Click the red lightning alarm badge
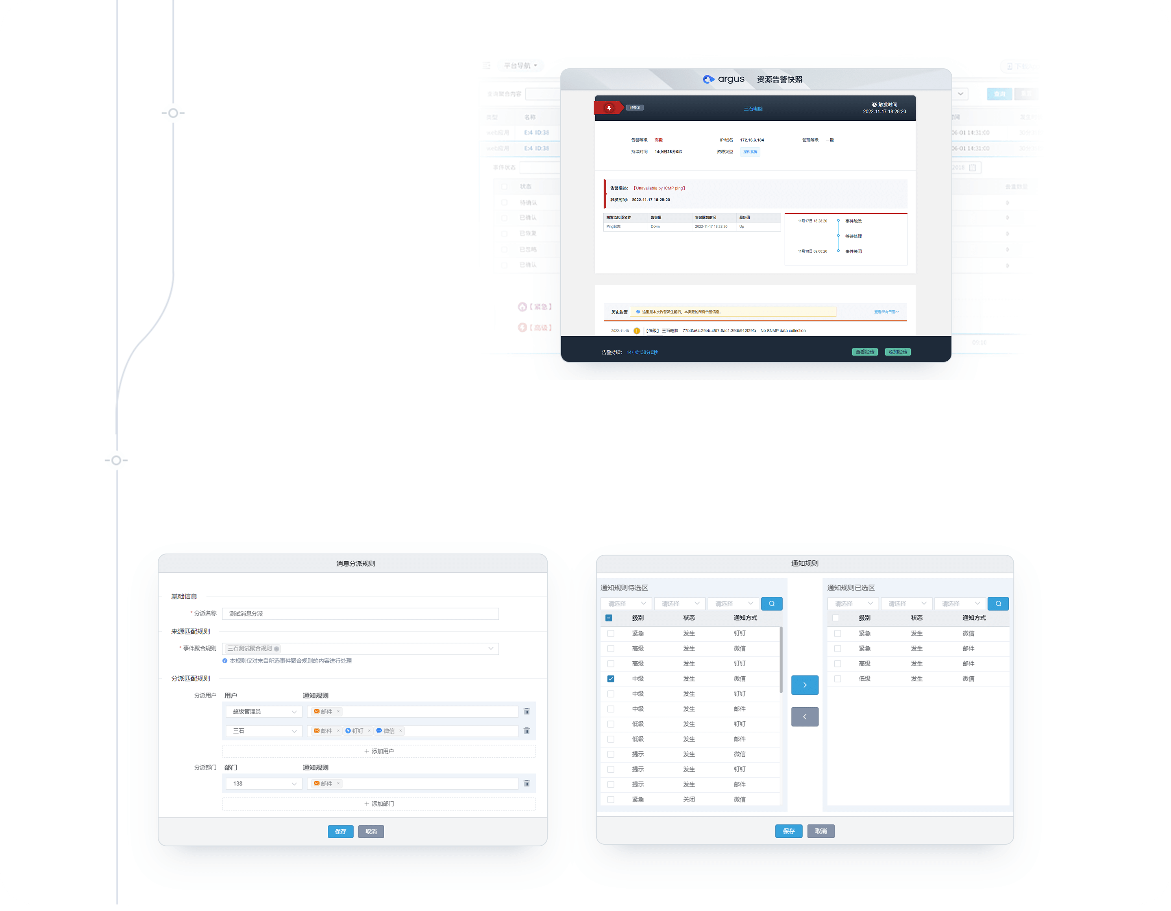 point(609,108)
